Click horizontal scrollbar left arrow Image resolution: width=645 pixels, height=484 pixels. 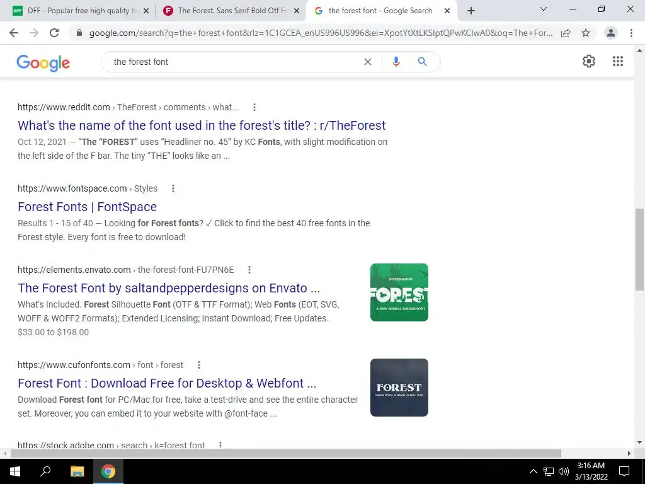pyautogui.click(x=5, y=453)
